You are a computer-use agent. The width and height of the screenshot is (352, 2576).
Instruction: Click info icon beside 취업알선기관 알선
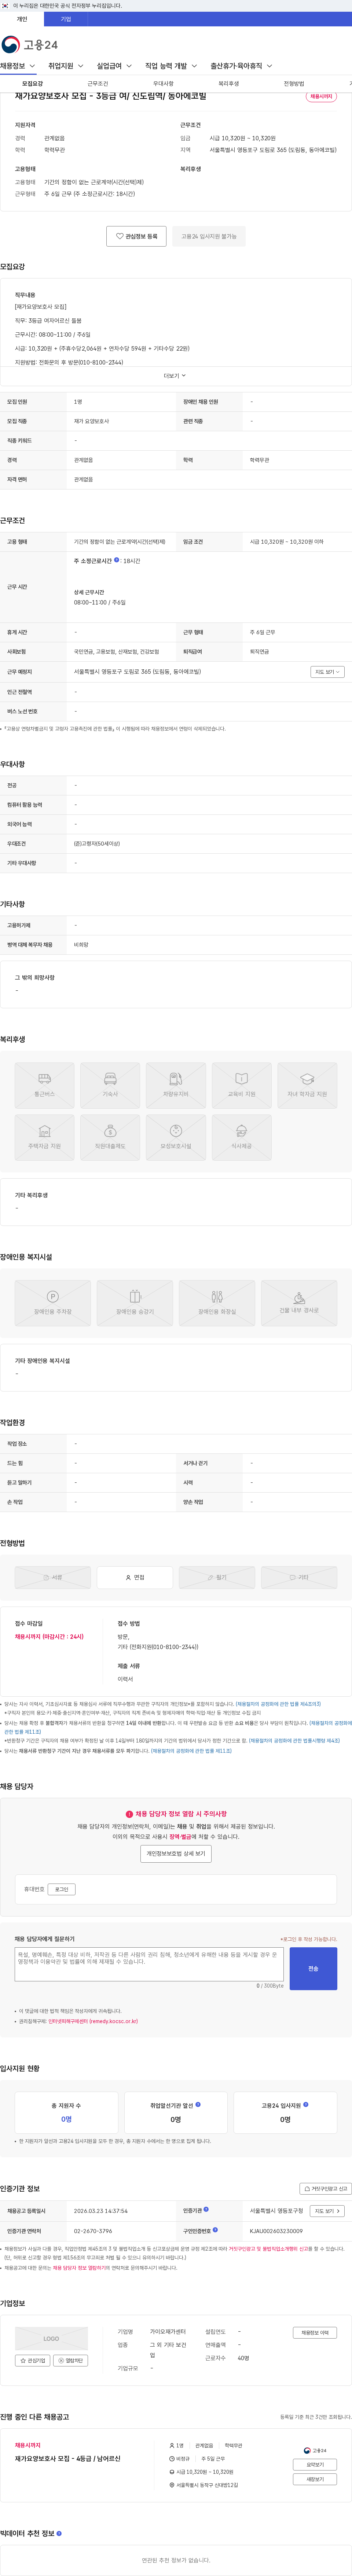[198, 2104]
